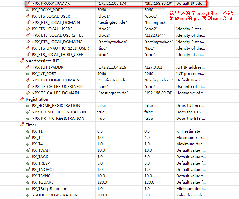This screenshot has width=239, height=199.
Task: Click icon beside PX_PR_MTC_REGISTRATION
Action: point(28,112)
